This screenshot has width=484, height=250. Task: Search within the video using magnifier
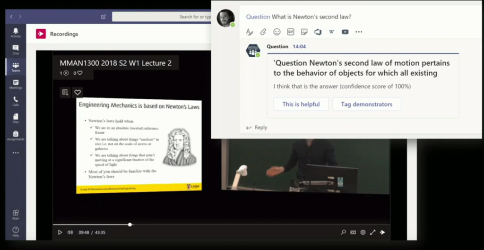(x=343, y=233)
